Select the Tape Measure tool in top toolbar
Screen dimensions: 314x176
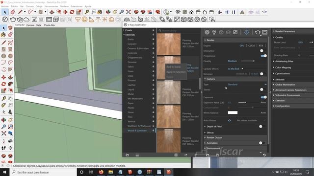point(87,12)
